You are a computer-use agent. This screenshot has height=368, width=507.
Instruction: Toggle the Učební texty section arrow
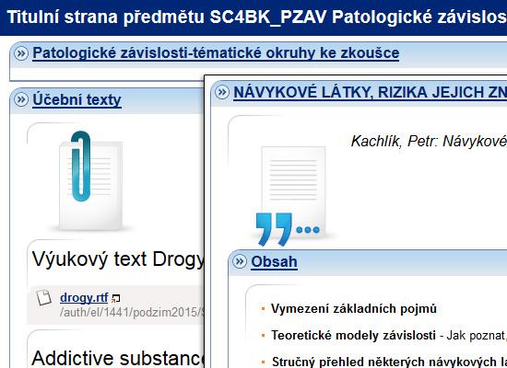pyautogui.click(x=21, y=99)
